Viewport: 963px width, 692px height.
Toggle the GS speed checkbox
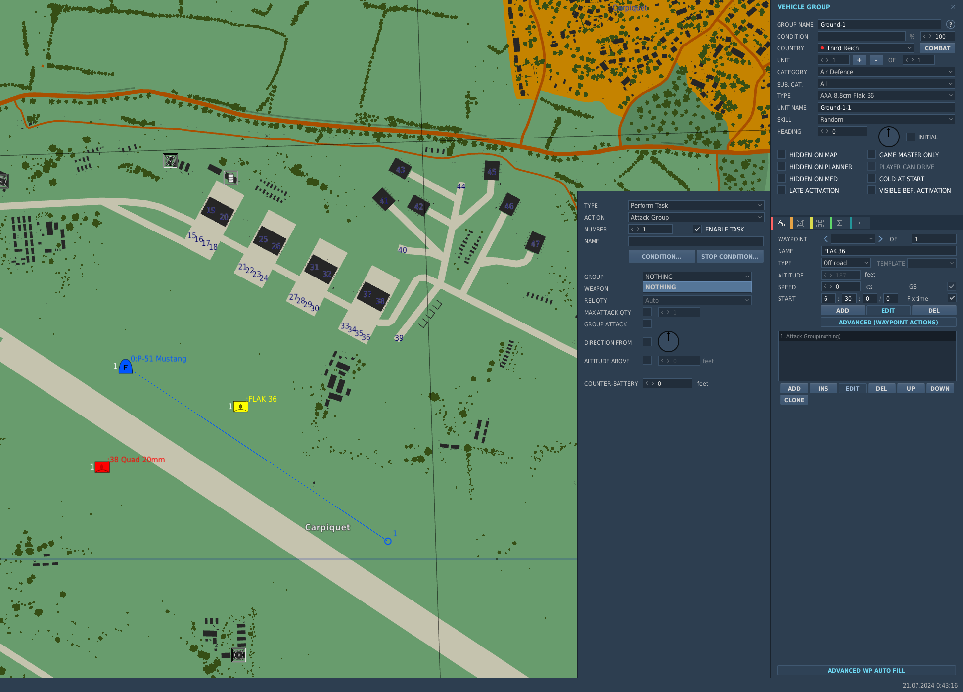952,286
